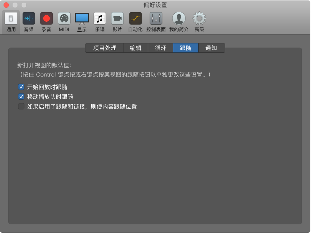Open the 高级 advanced preferences gear
Image resolution: width=311 pixels, height=233 pixels.
tap(199, 22)
